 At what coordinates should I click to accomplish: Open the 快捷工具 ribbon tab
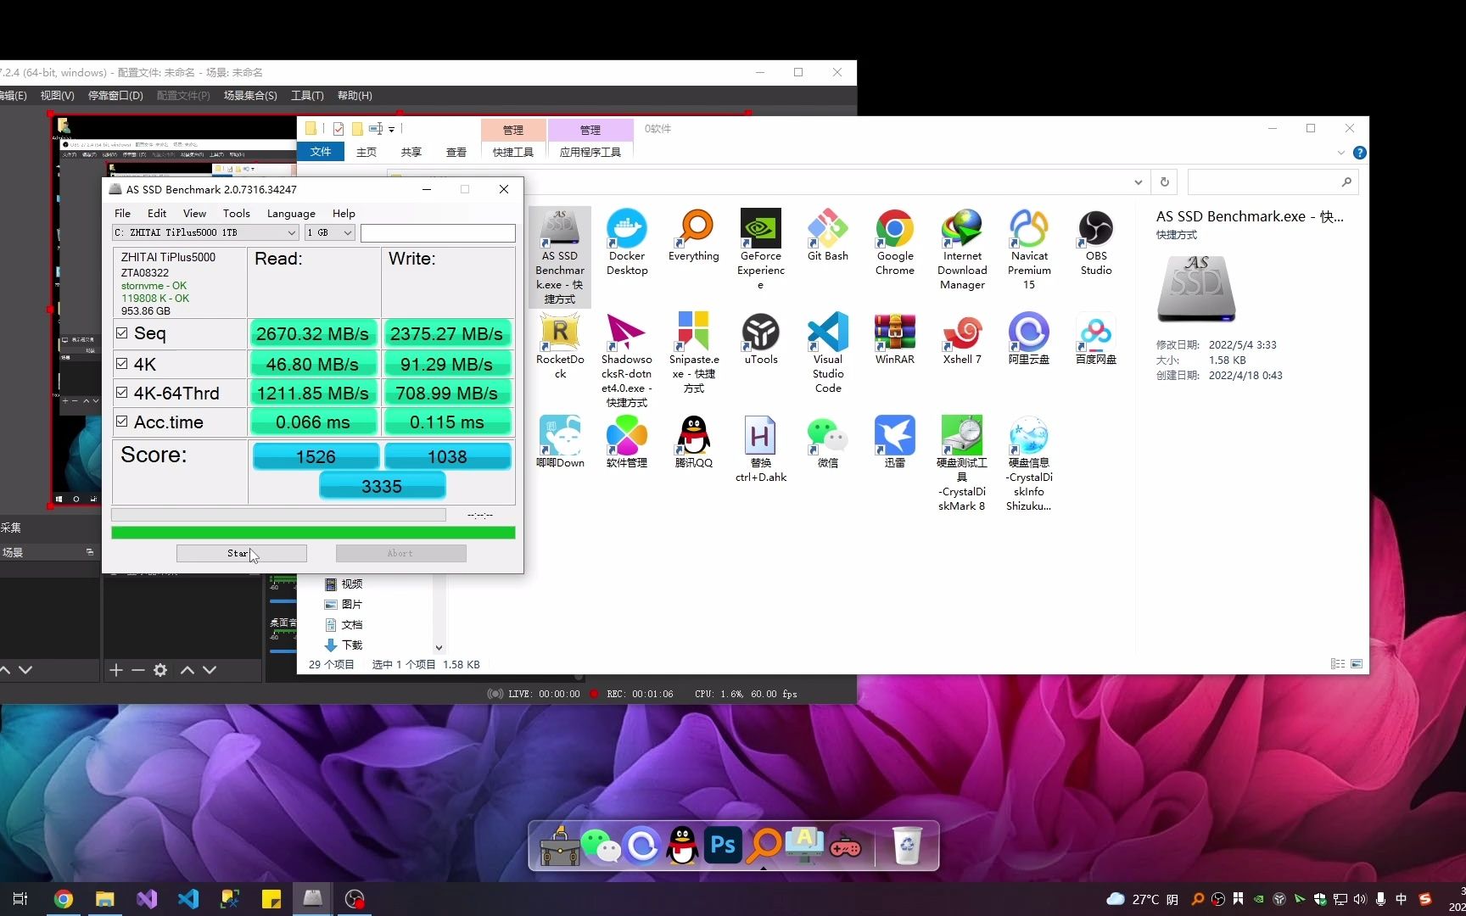513,152
